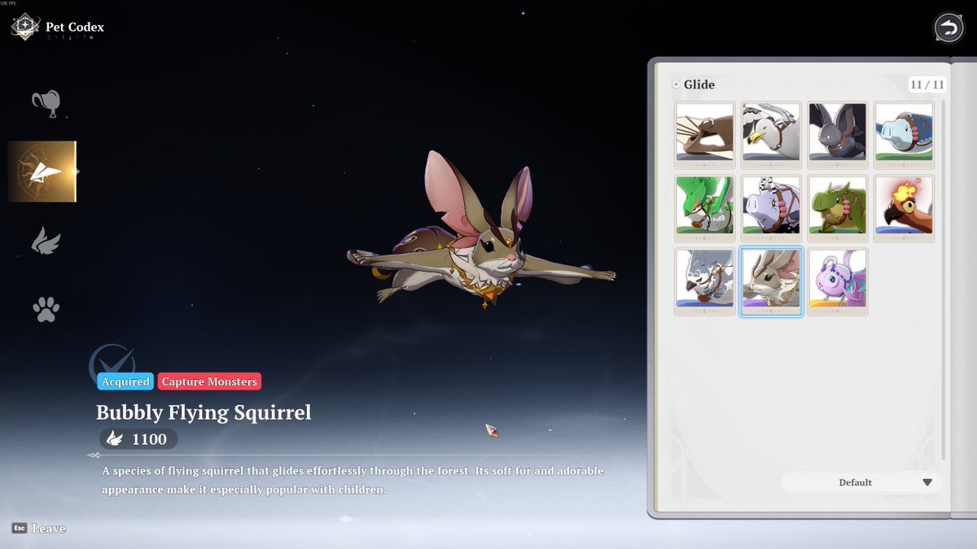Click the Glide section heading
Image resolution: width=977 pixels, height=549 pixels.
click(699, 85)
